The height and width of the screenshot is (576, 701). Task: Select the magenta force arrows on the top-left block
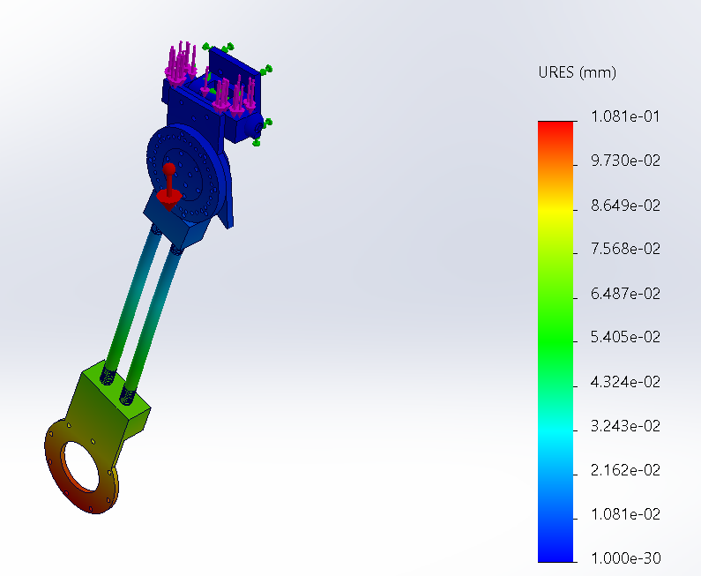click(x=181, y=63)
